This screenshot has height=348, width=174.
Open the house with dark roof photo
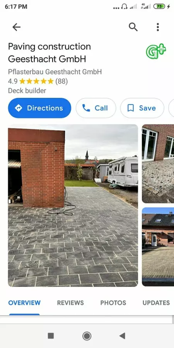pos(158,247)
